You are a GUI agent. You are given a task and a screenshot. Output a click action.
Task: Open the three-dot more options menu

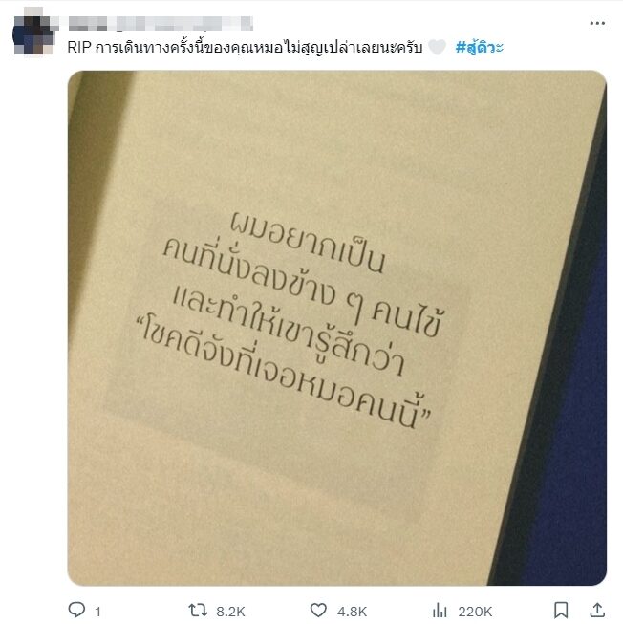click(597, 24)
